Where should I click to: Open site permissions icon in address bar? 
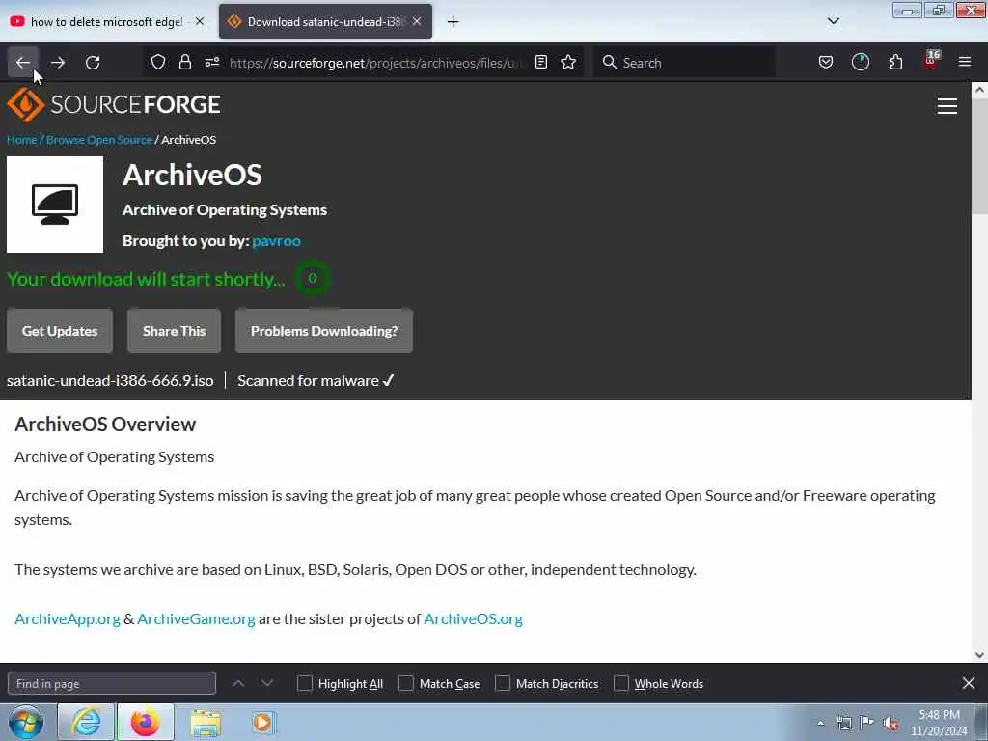coord(211,62)
